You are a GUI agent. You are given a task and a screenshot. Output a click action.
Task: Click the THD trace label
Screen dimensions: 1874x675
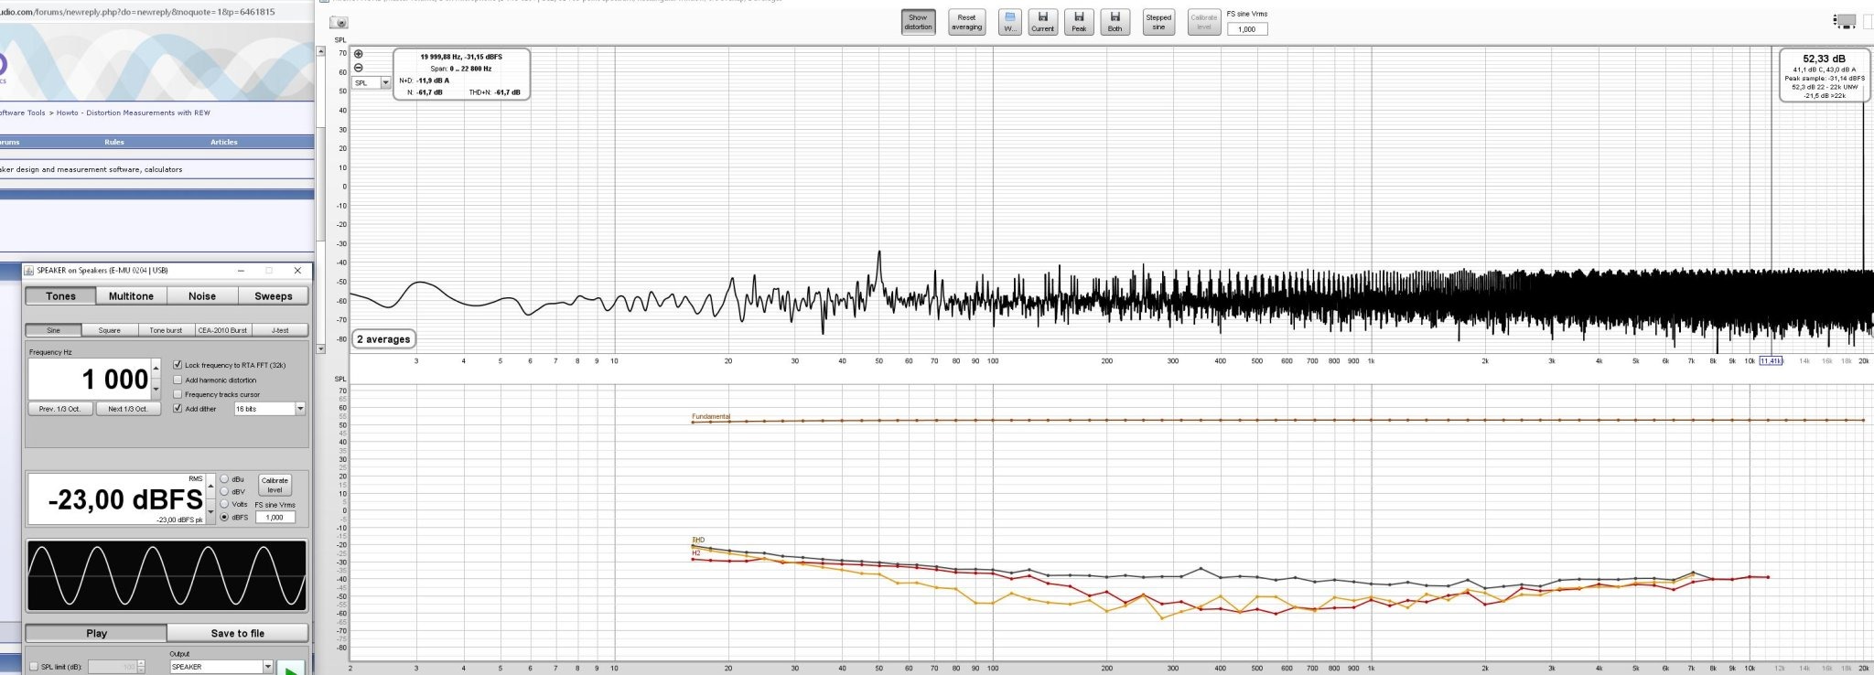(698, 540)
